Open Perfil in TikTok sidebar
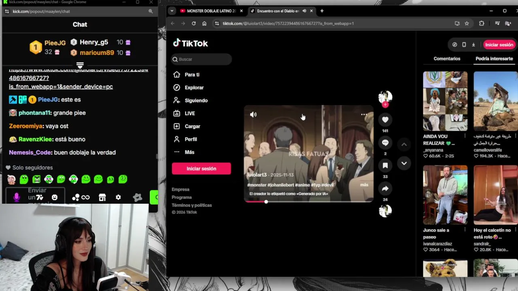518x291 pixels. [191, 139]
